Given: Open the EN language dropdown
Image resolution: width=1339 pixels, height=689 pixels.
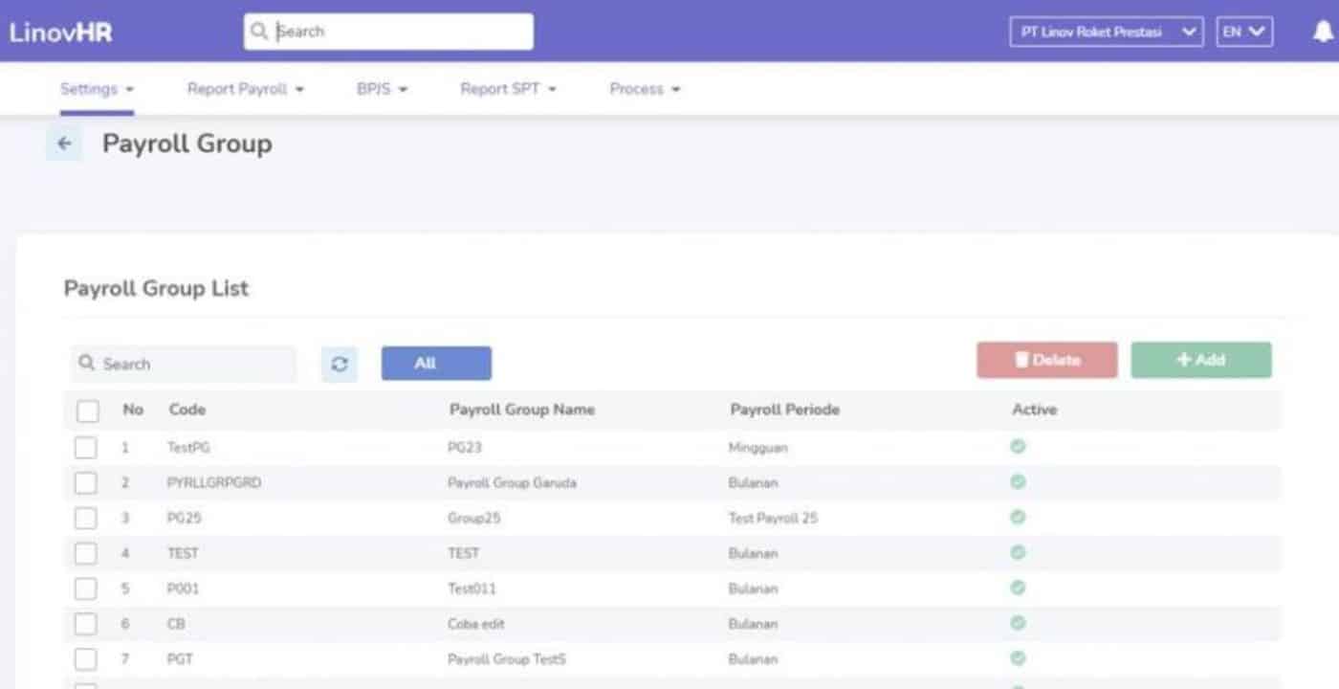Looking at the screenshot, I should tap(1244, 32).
